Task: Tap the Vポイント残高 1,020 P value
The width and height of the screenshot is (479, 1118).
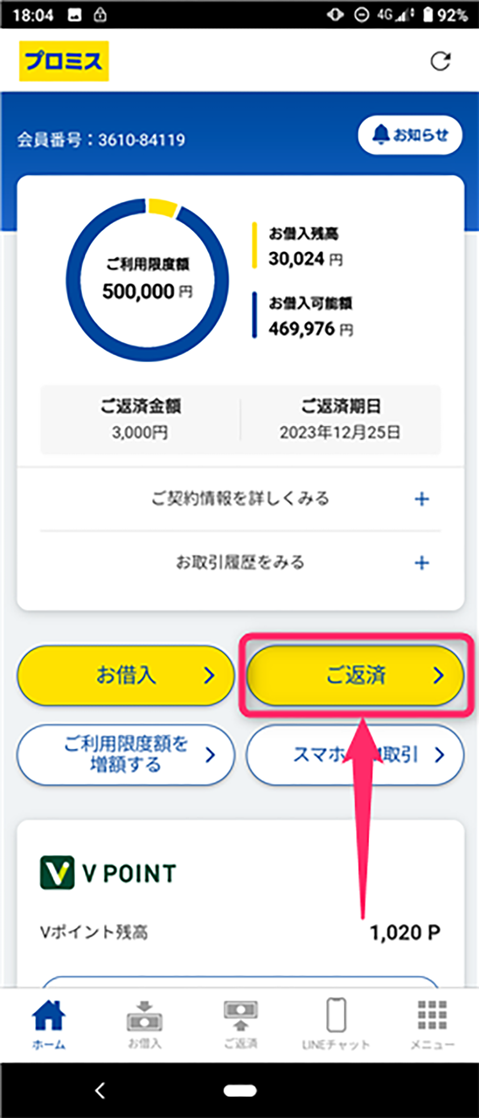Action: [405, 932]
